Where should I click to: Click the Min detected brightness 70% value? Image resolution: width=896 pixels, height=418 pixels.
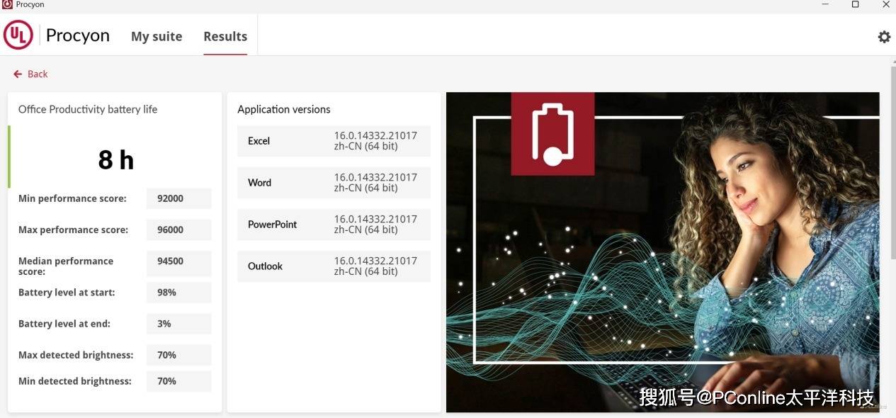(179, 381)
